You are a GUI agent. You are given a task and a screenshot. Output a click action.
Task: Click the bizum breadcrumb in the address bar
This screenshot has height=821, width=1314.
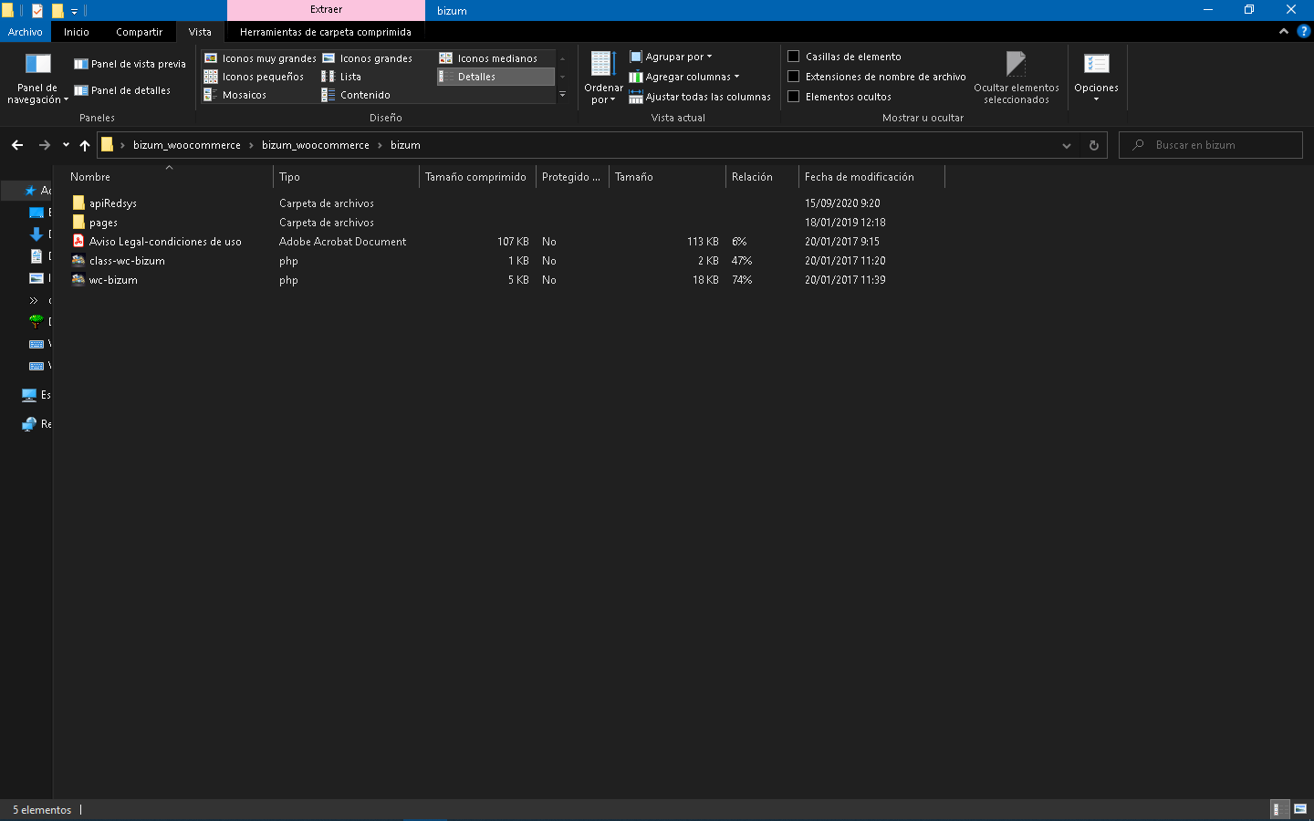point(405,145)
